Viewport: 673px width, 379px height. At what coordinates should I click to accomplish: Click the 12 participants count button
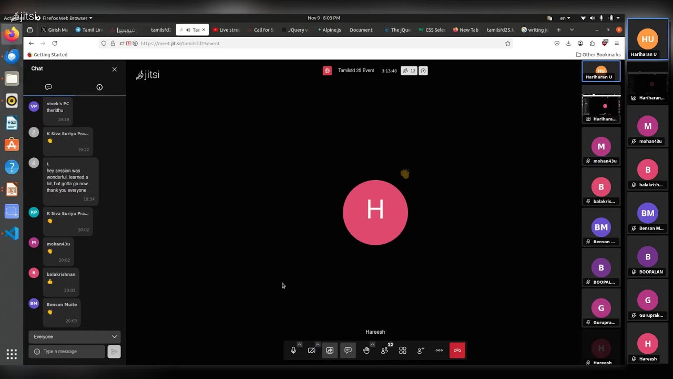click(409, 71)
